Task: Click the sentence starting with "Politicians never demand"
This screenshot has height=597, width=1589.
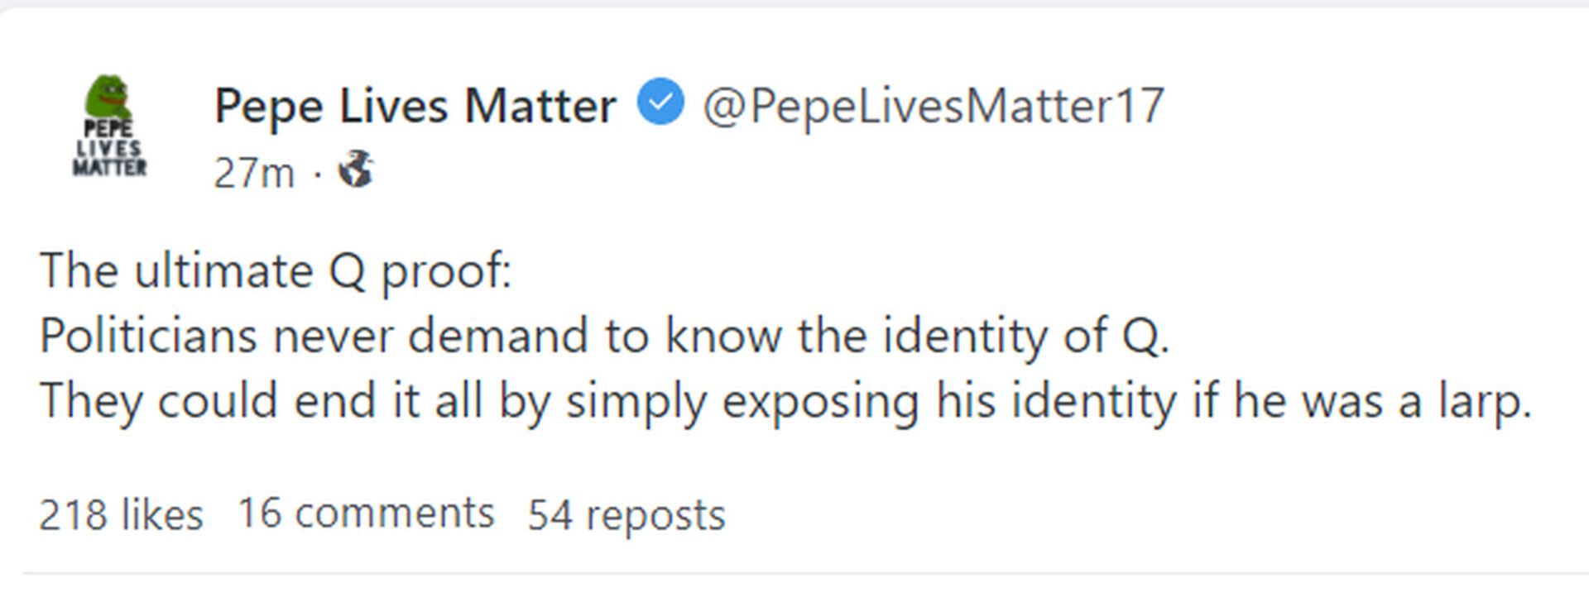Action: pyautogui.click(x=604, y=336)
